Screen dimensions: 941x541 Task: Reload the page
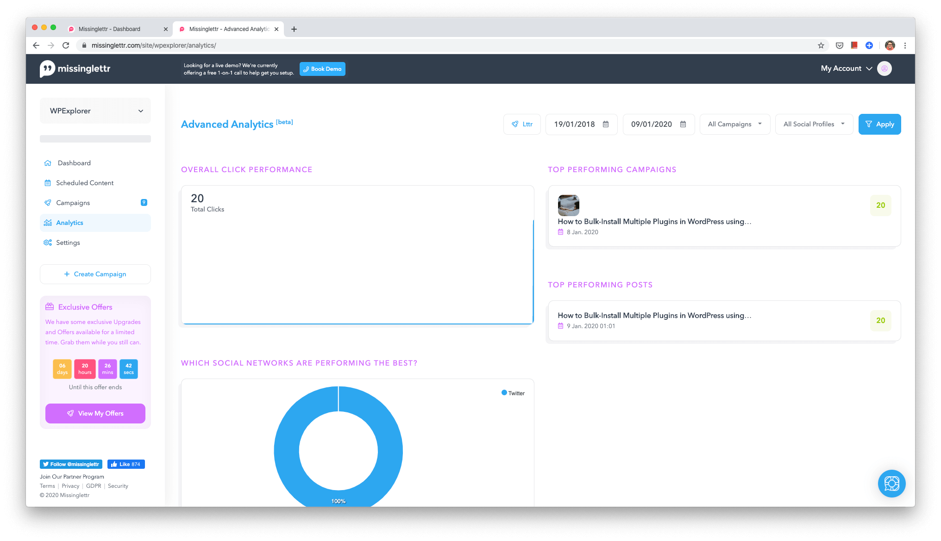(x=66, y=45)
